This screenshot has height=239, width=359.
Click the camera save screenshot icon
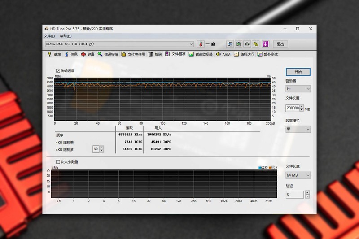click(247, 44)
